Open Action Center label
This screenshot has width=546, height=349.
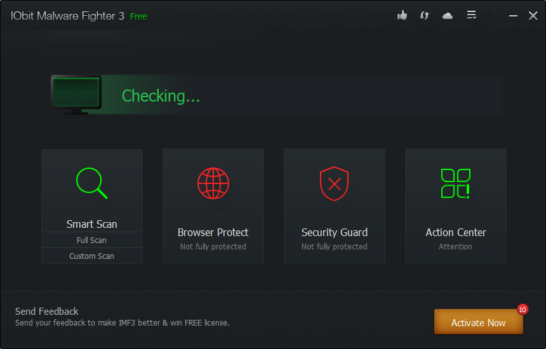pyautogui.click(x=455, y=232)
